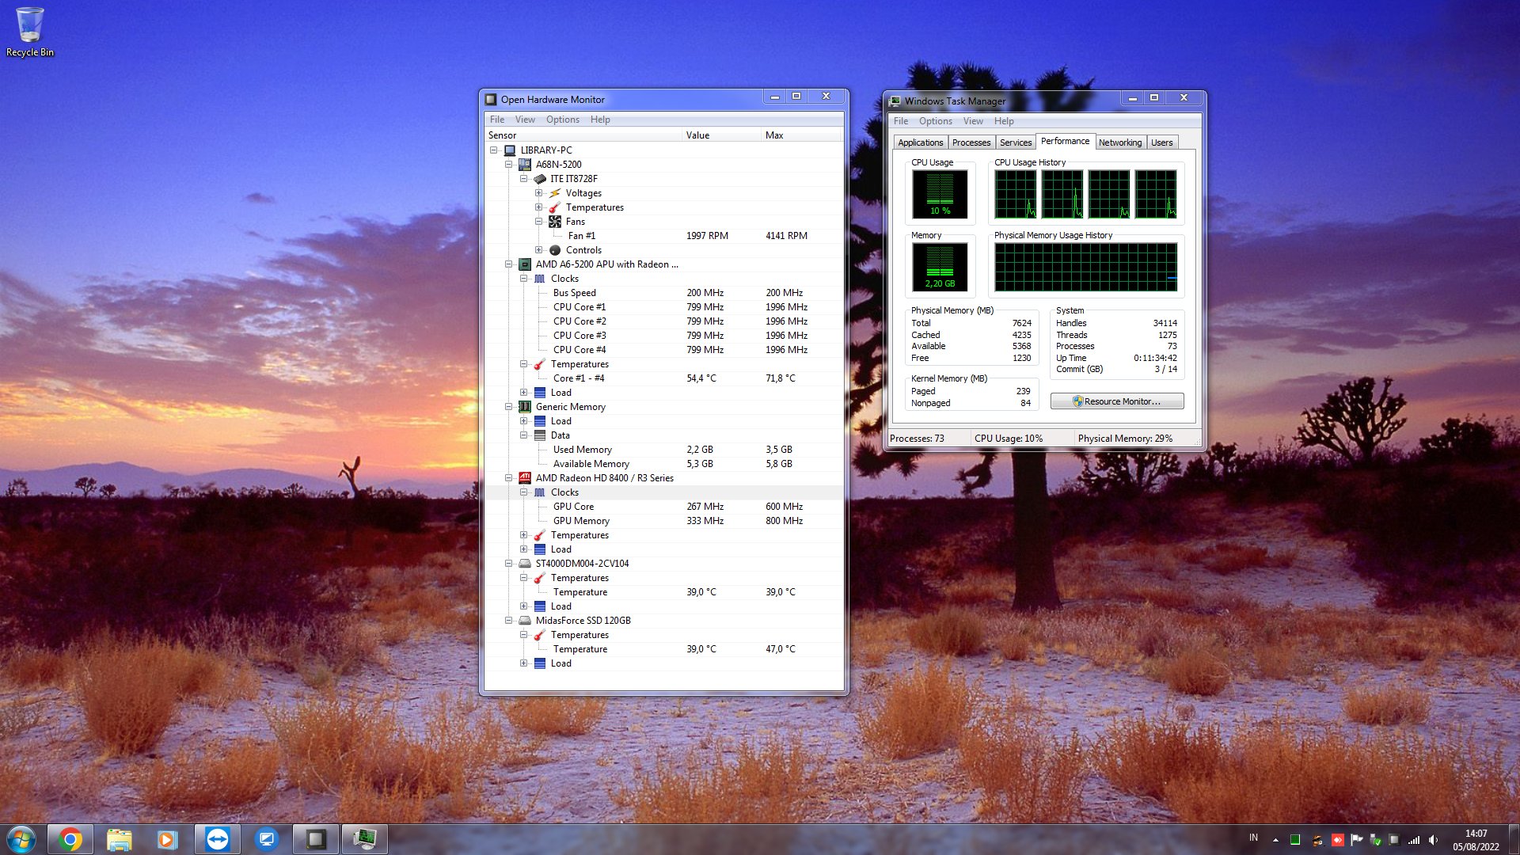Click the Max column header
The width and height of the screenshot is (1520, 855).
click(801, 135)
